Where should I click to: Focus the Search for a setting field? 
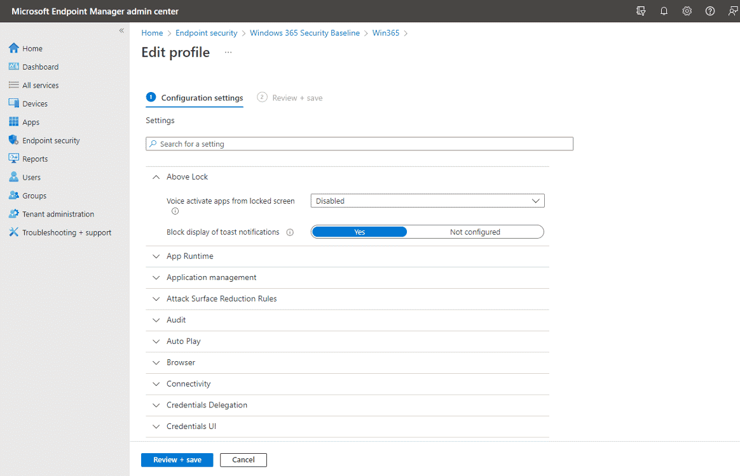pos(360,143)
